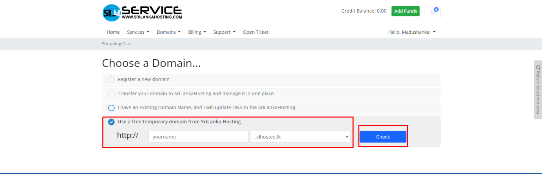Viewport: 542px width, 174px height.
Task: Expand the Services menu
Action: (138, 32)
